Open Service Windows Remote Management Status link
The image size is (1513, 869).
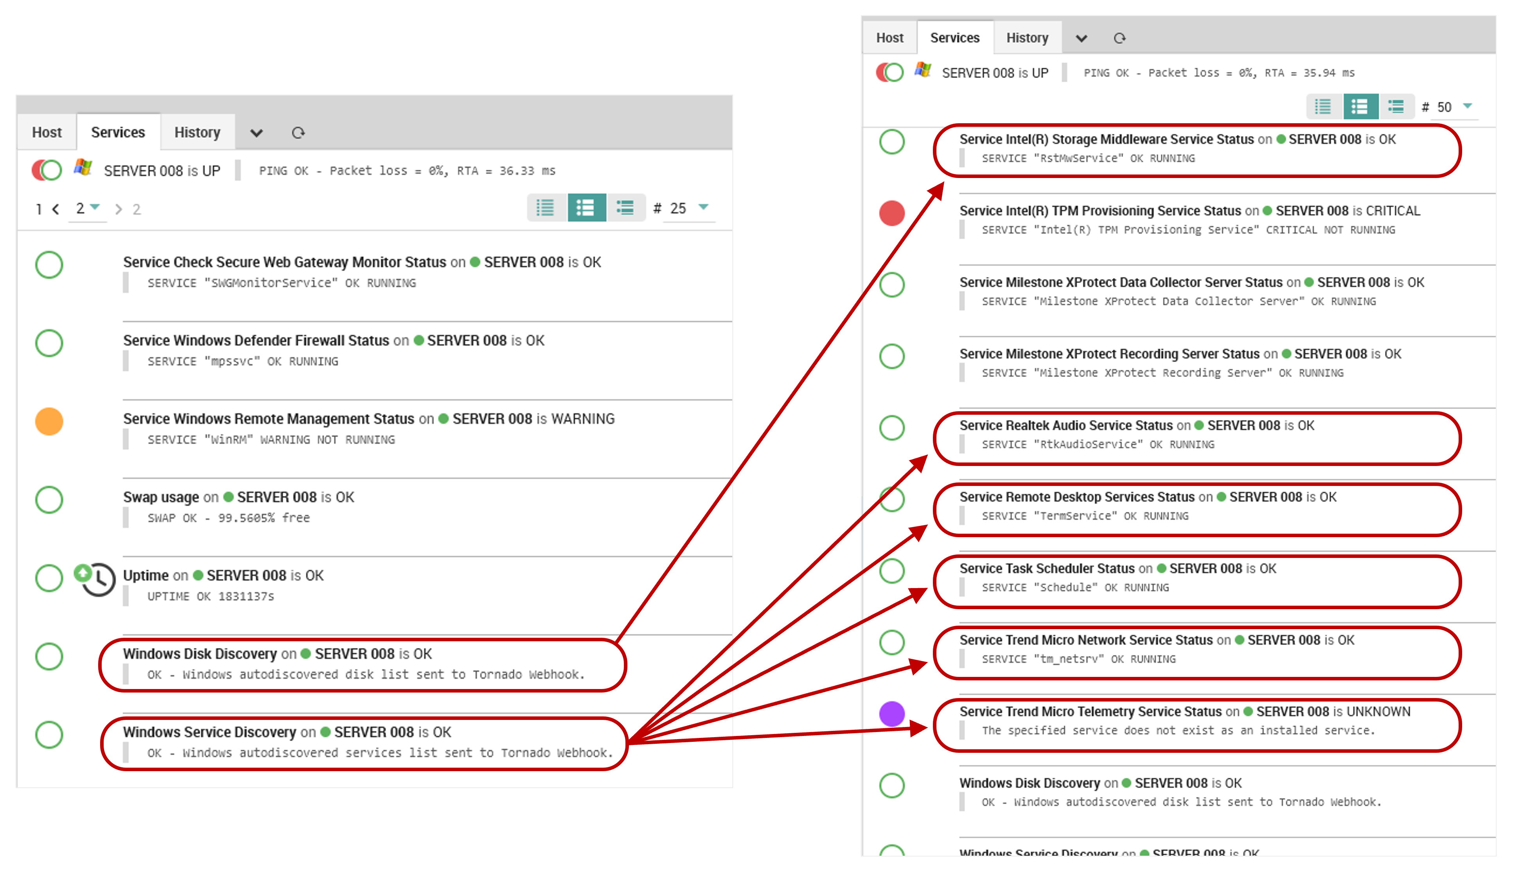click(268, 419)
